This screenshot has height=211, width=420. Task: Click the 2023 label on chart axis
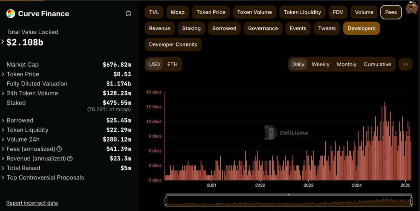pyautogui.click(x=308, y=185)
